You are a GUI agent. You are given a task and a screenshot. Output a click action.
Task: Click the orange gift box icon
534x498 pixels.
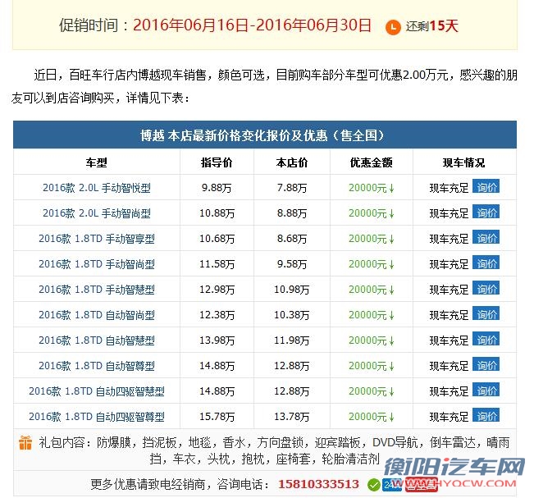click(x=25, y=442)
